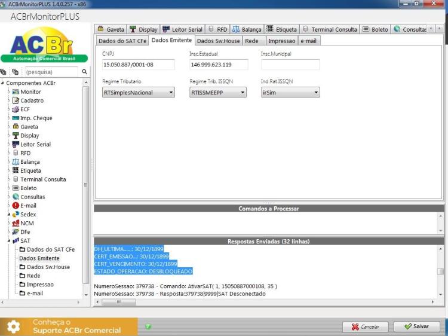This screenshot has height=336, width=448.
Task: Click the red E-mail alert icon
Action: pyautogui.click(x=16, y=206)
